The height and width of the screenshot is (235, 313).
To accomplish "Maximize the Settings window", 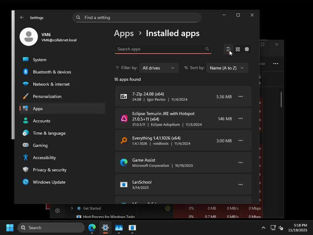I will pos(238,15).
